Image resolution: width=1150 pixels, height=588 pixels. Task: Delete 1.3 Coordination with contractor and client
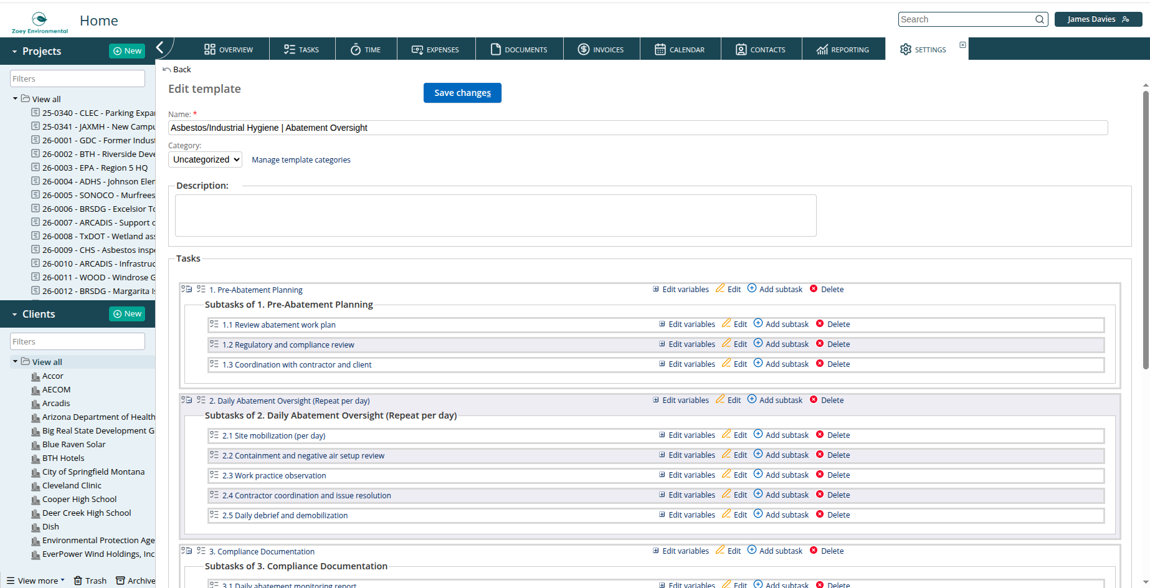pos(833,364)
